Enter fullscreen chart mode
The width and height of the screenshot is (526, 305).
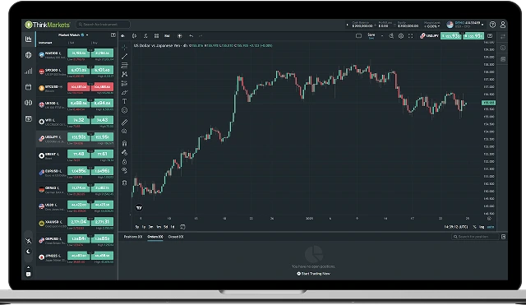[411, 36]
